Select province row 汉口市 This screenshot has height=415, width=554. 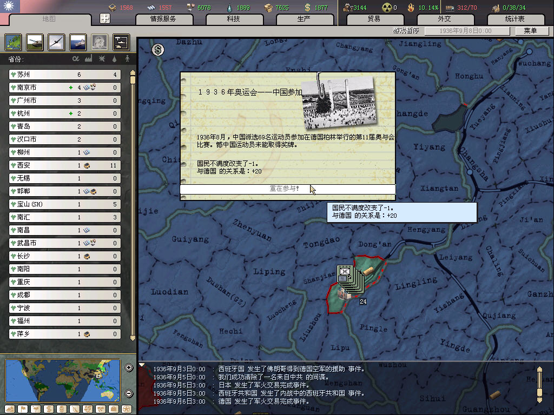[x=65, y=139]
